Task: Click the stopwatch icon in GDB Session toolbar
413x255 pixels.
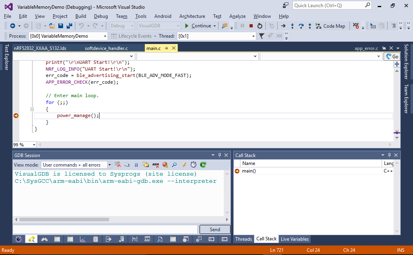Action: point(194,165)
